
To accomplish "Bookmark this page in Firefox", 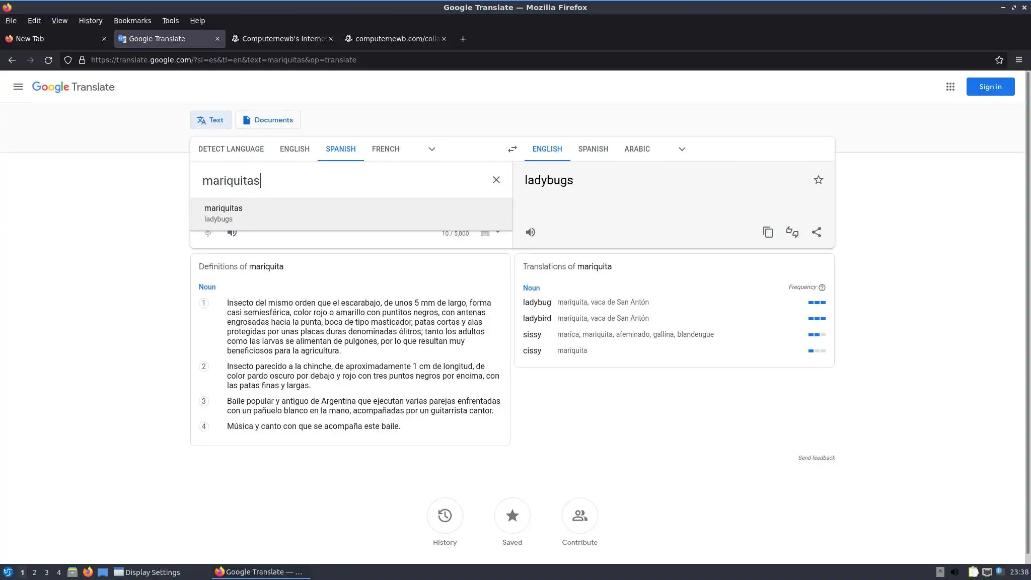I will (999, 60).
